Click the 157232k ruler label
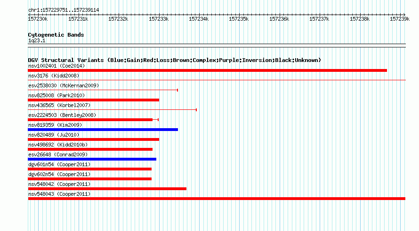419x231 pixels. click(x=118, y=19)
